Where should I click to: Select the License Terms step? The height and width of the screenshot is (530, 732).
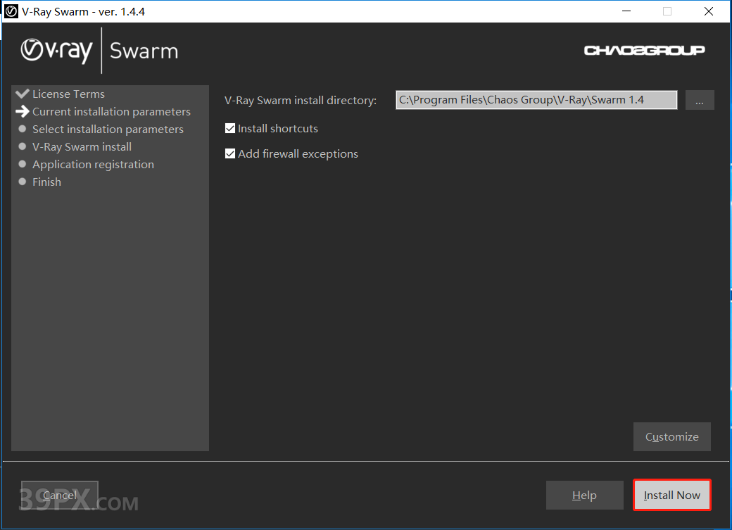[69, 94]
